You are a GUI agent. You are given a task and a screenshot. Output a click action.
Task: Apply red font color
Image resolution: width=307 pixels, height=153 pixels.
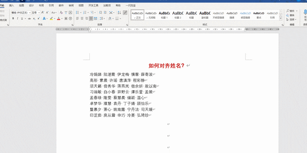tap(58, 18)
